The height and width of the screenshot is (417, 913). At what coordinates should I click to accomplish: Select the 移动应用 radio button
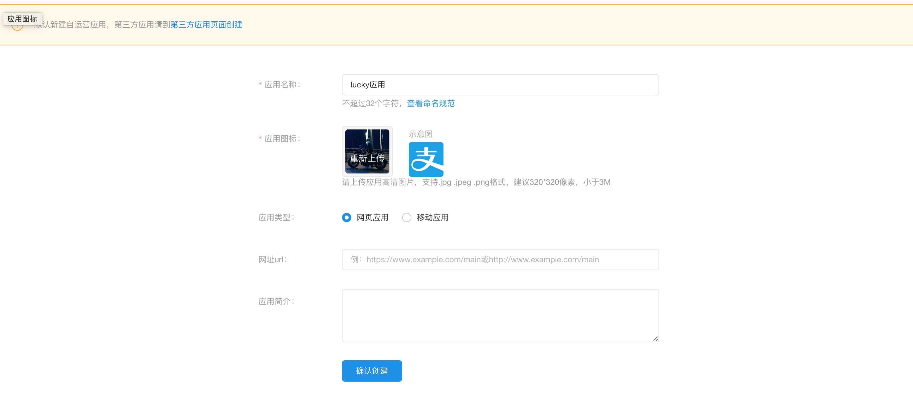point(406,218)
